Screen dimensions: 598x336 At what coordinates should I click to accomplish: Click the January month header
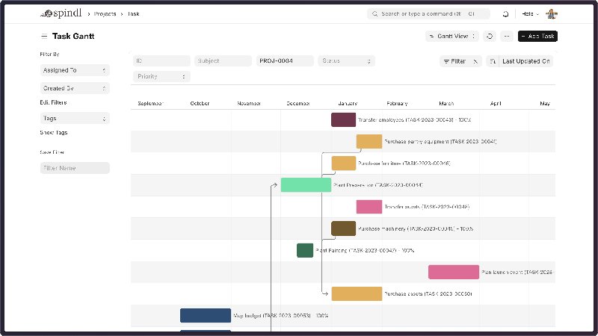[x=348, y=103]
